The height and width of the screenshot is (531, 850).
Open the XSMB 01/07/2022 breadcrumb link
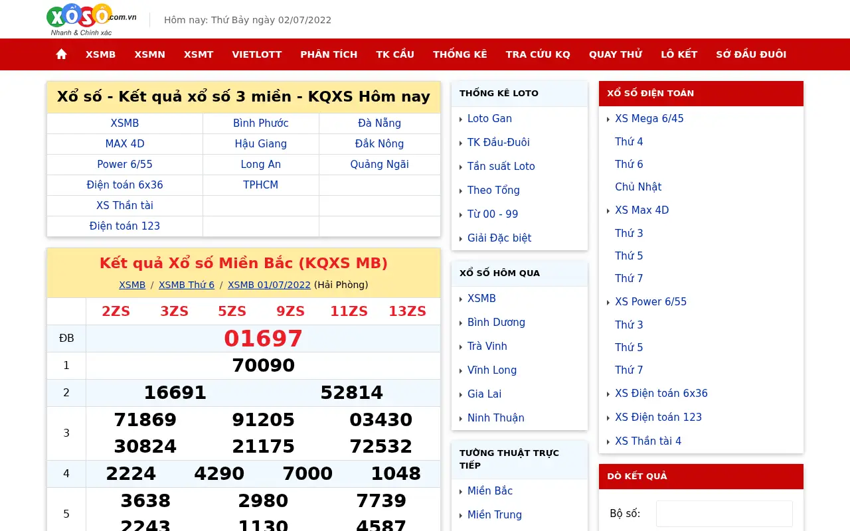pos(269,285)
